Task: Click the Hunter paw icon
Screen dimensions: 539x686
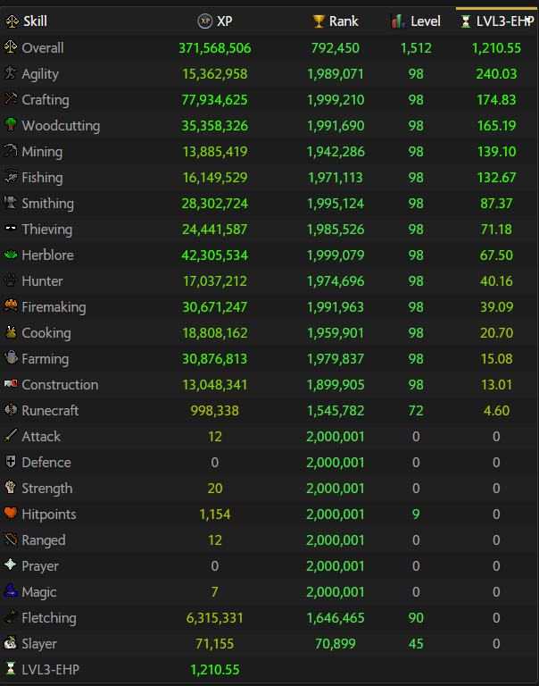Action: tap(11, 280)
